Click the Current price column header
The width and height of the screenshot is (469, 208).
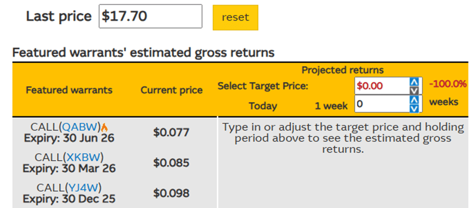pos(172,90)
